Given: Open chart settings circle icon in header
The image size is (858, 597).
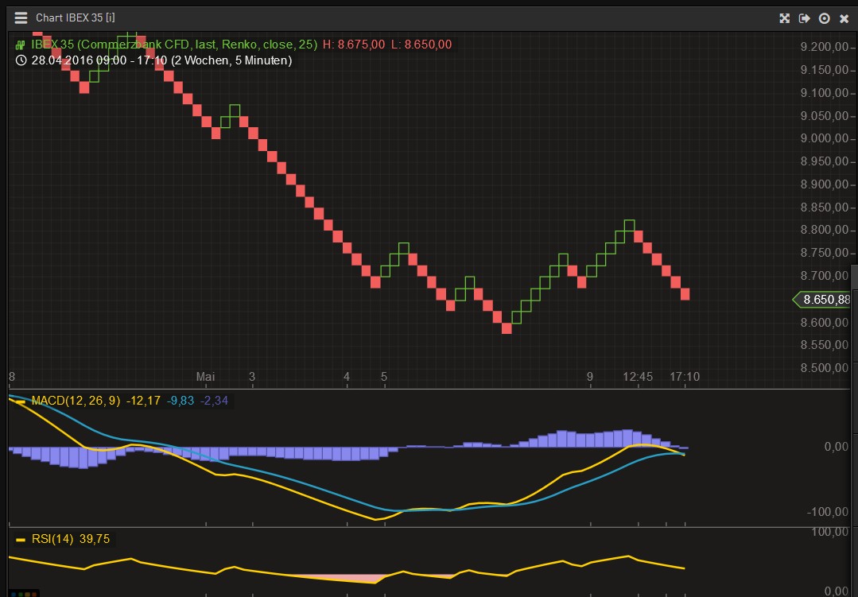Looking at the screenshot, I should pyautogui.click(x=824, y=18).
